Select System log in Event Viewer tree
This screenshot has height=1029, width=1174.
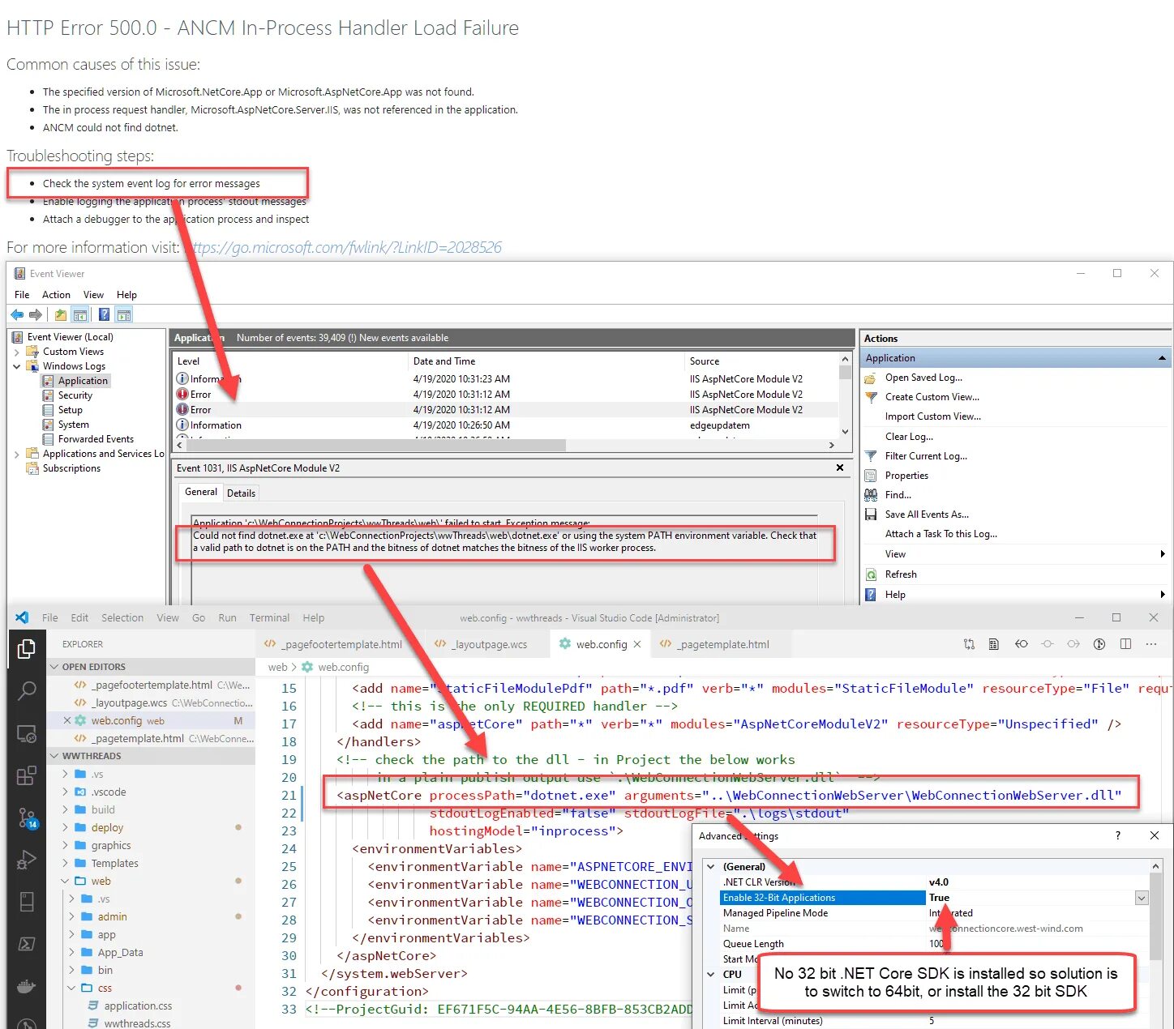[x=73, y=425]
